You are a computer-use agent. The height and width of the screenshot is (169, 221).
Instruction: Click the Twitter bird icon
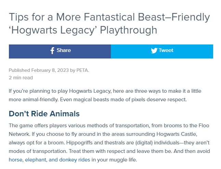tap(154, 51)
